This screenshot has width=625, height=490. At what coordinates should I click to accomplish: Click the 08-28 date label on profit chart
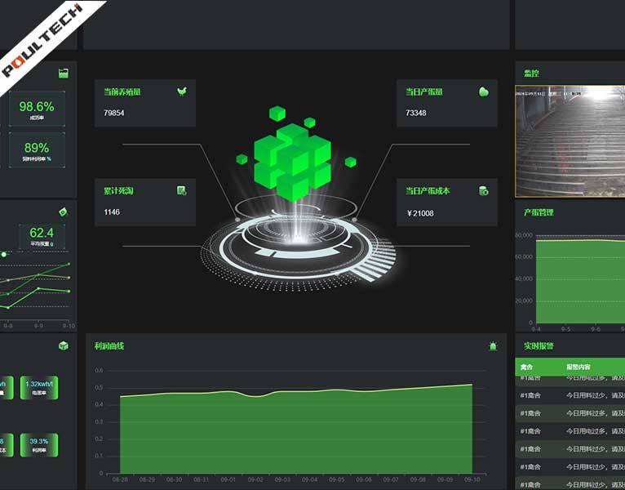point(120,479)
